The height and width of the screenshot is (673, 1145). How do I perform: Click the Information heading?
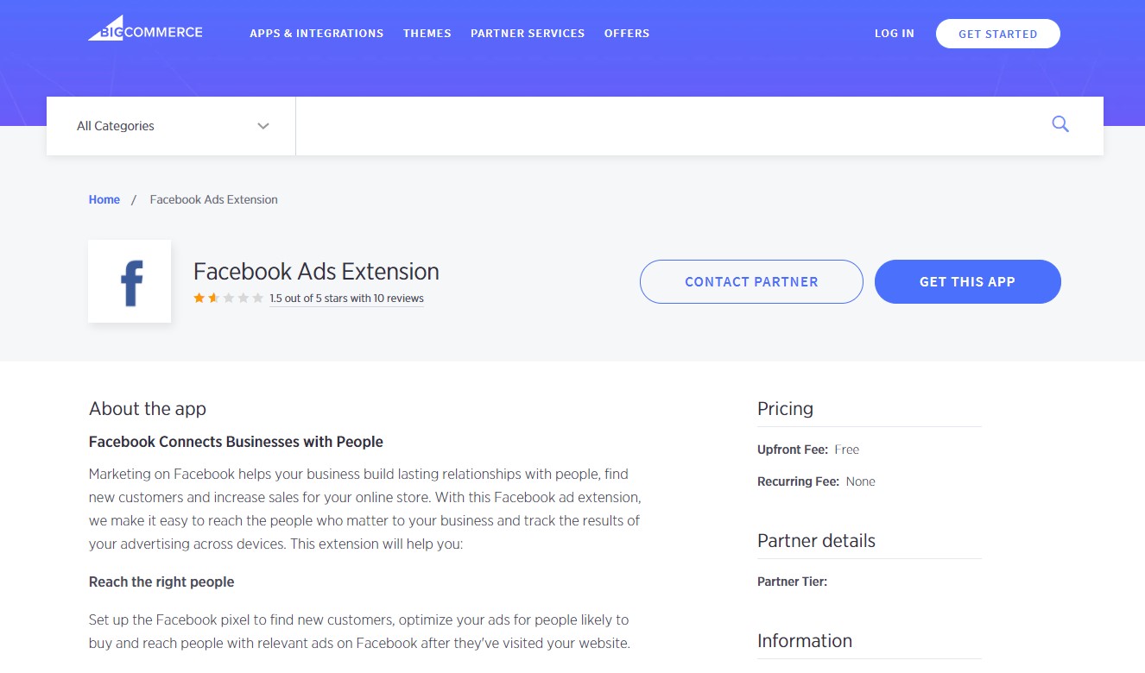tap(805, 640)
